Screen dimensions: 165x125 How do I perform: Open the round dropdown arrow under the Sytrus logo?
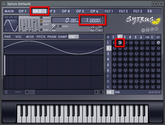click(143, 30)
